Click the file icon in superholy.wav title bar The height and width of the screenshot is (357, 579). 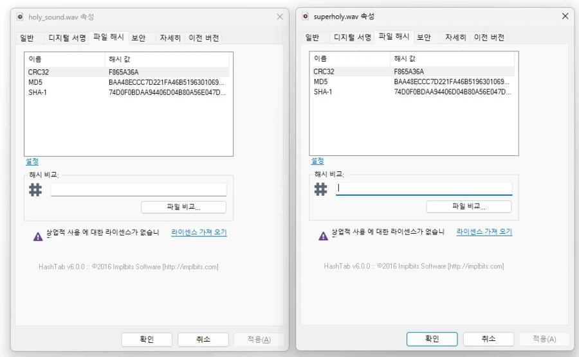(306, 16)
